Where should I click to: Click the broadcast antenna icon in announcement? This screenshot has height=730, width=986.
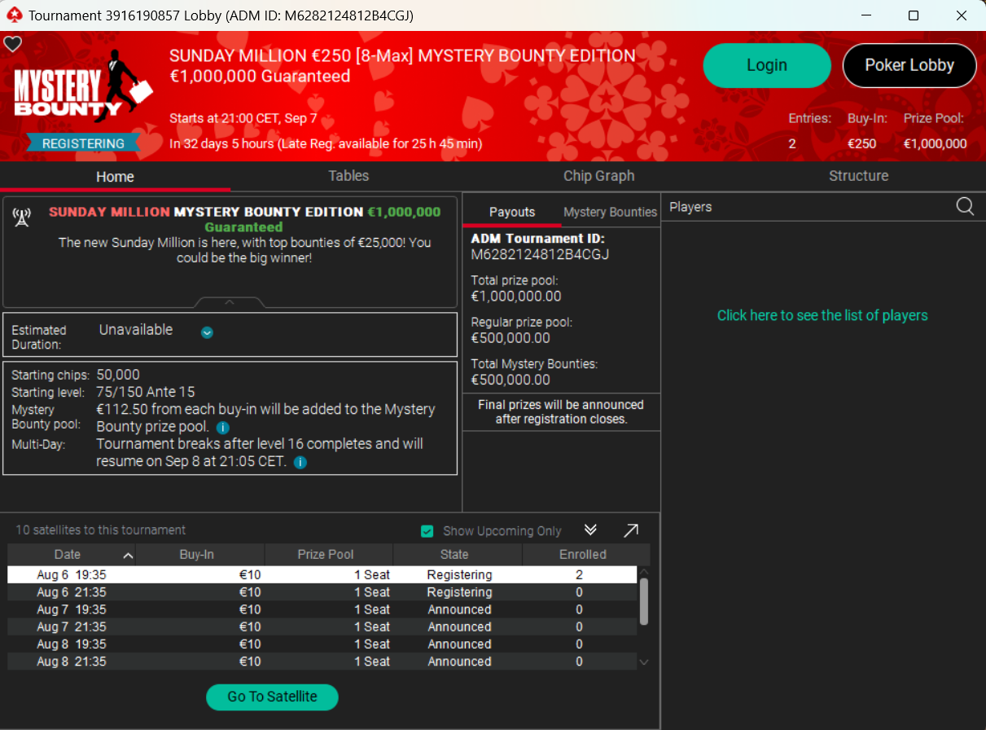click(22, 217)
